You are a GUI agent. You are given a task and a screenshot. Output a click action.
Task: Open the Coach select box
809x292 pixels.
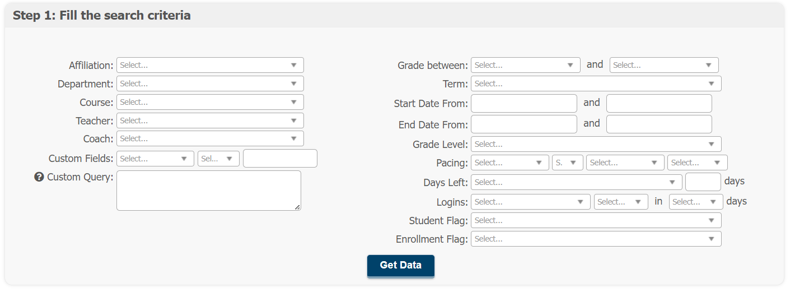click(x=210, y=138)
